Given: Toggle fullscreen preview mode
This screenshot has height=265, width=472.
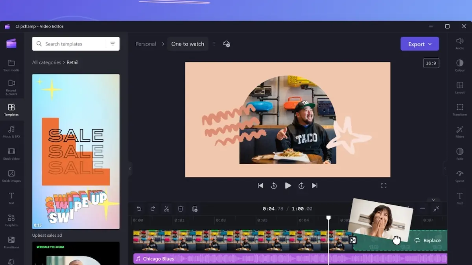Looking at the screenshot, I should [x=383, y=186].
